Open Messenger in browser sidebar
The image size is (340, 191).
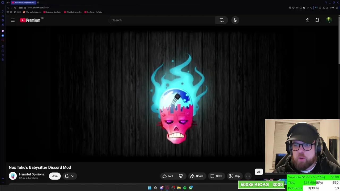(3, 36)
